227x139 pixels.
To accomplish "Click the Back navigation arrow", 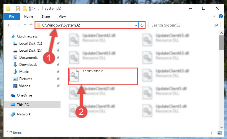I will (x=9, y=25).
